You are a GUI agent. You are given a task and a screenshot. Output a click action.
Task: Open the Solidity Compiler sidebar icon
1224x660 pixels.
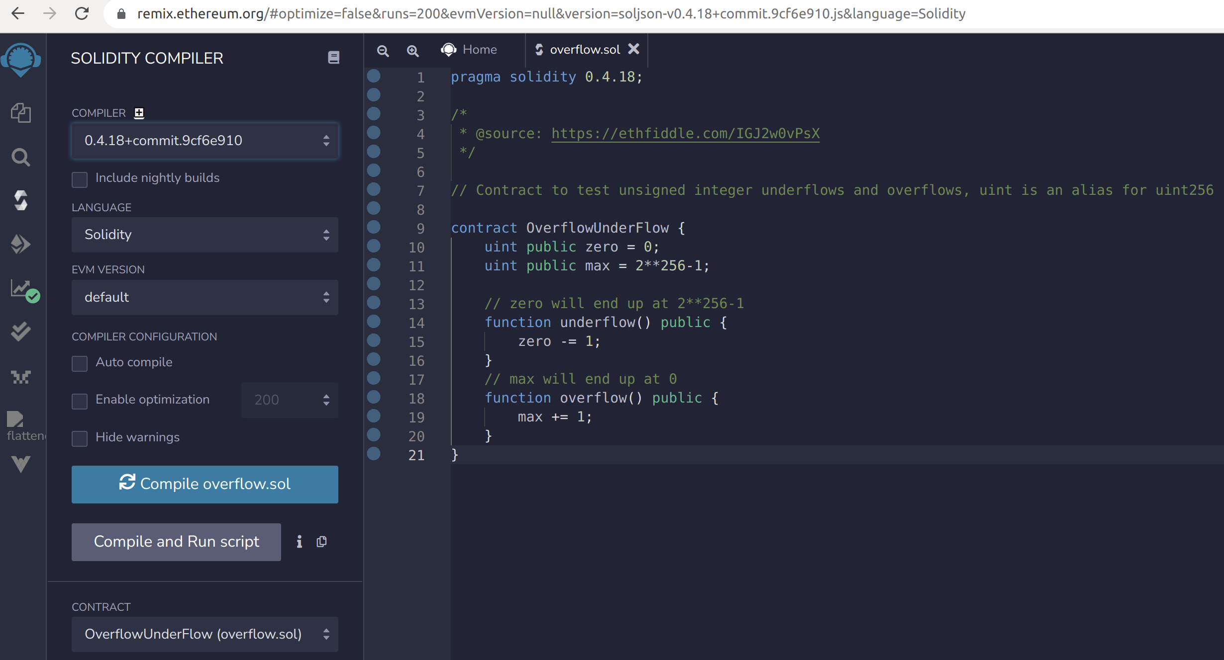coord(20,201)
